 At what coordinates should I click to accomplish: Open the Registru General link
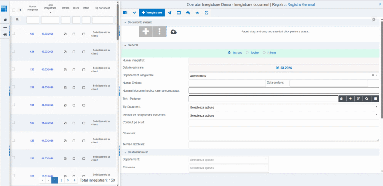click(301, 4)
